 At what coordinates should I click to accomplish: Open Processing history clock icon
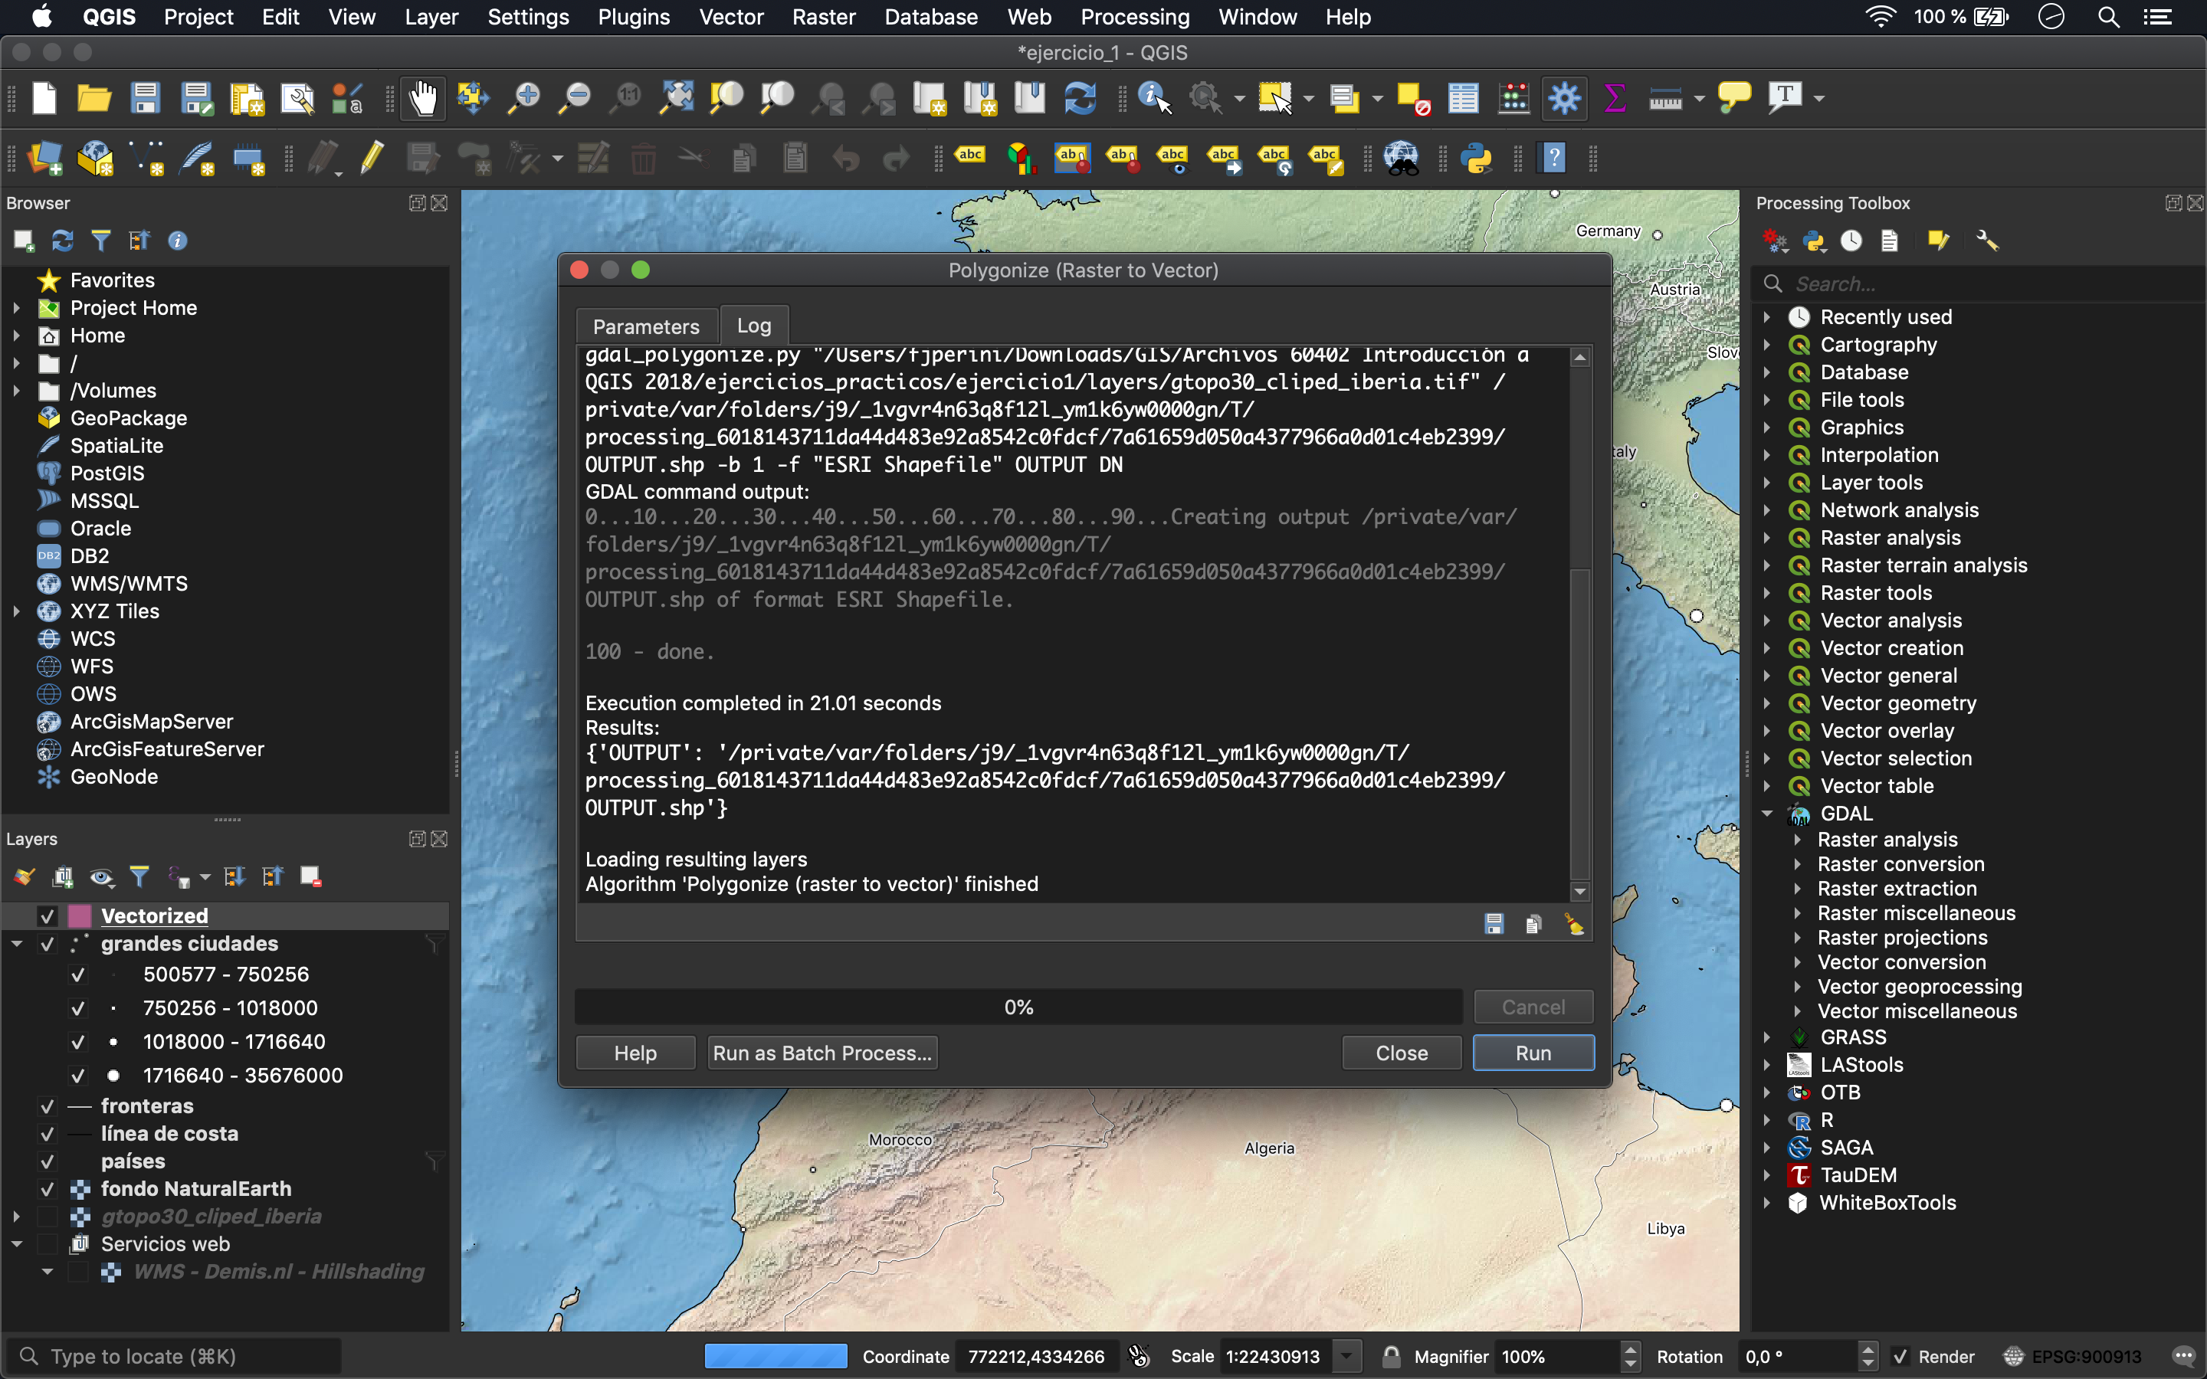coord(1851,241)
